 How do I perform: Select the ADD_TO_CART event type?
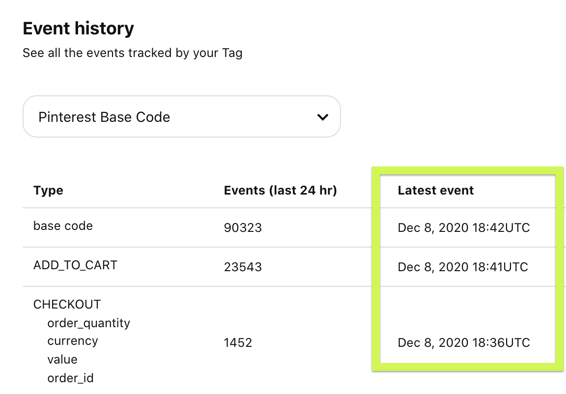75,265
